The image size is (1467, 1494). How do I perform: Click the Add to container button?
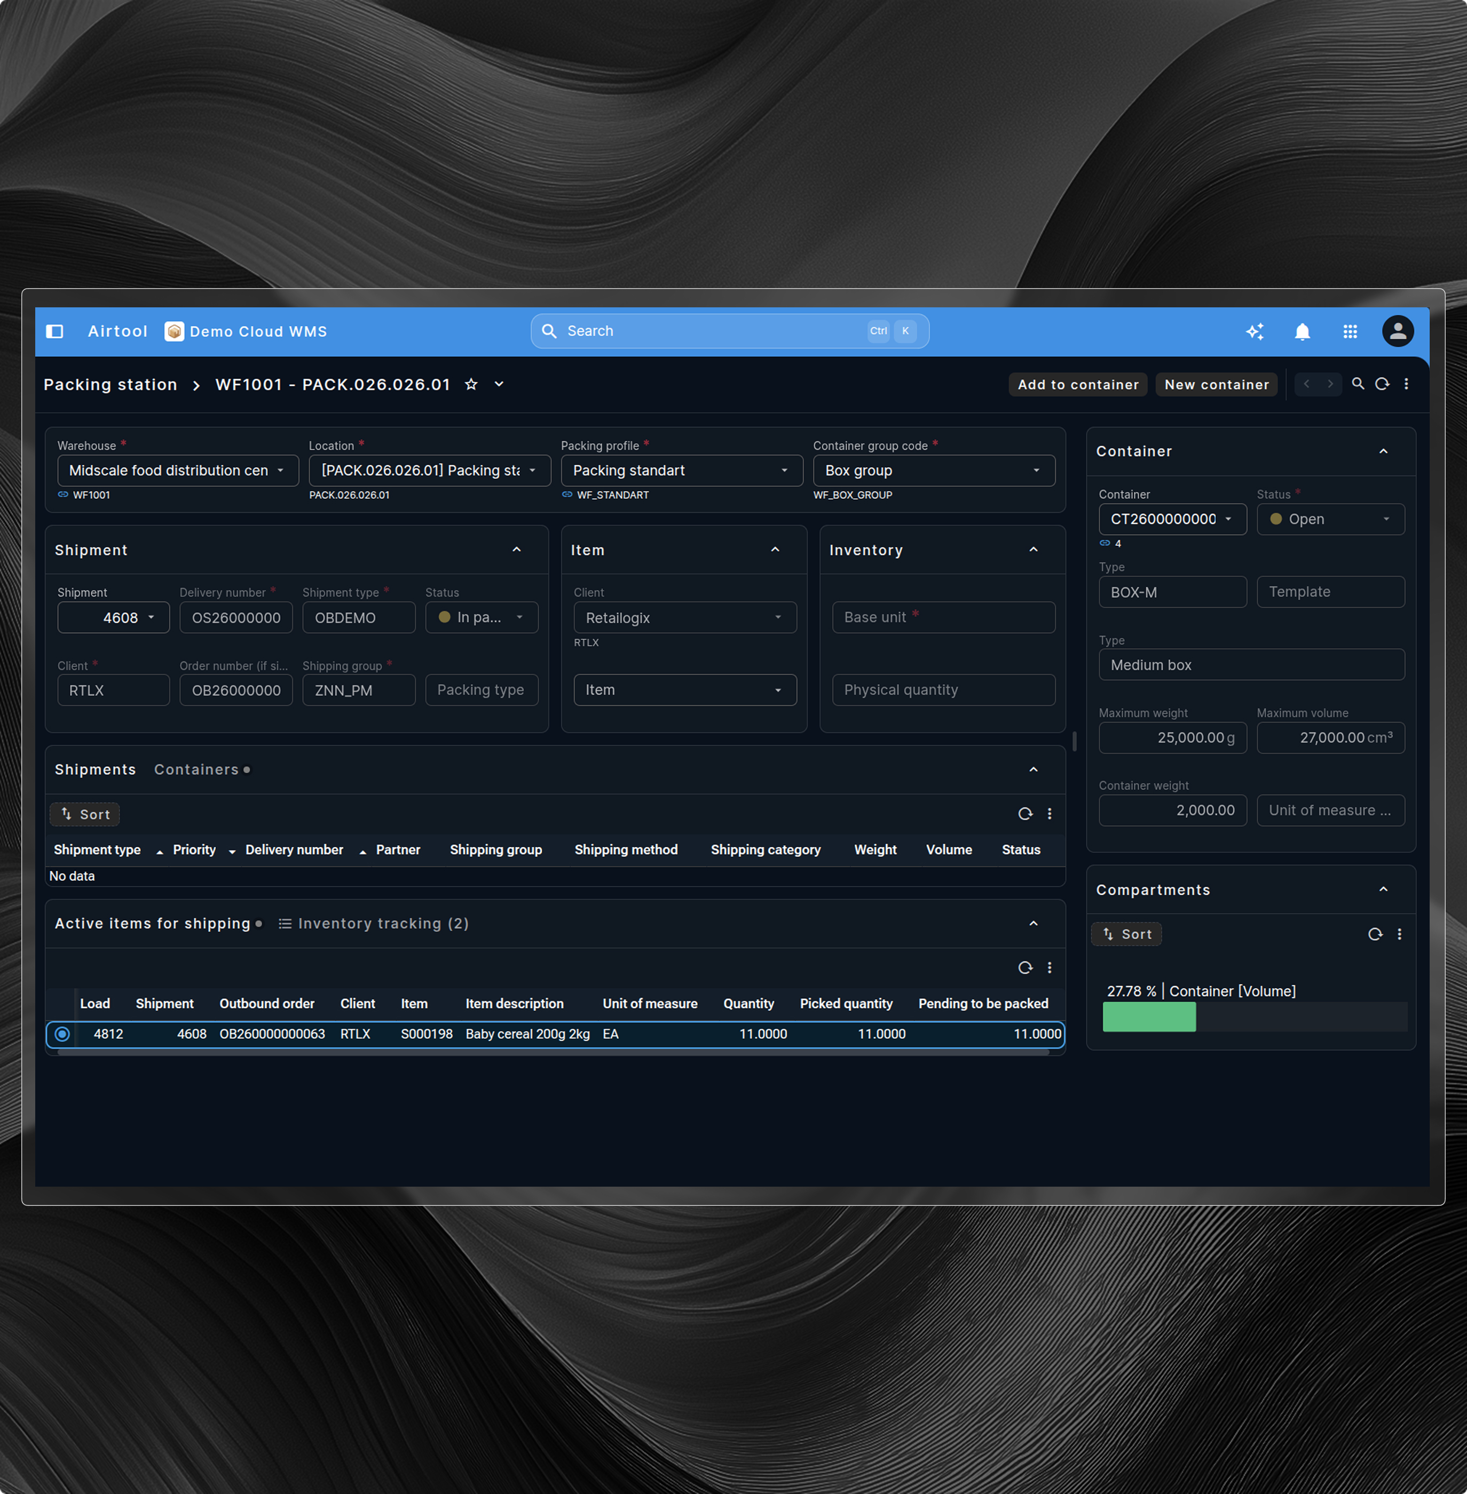(x=1077, y=384)
